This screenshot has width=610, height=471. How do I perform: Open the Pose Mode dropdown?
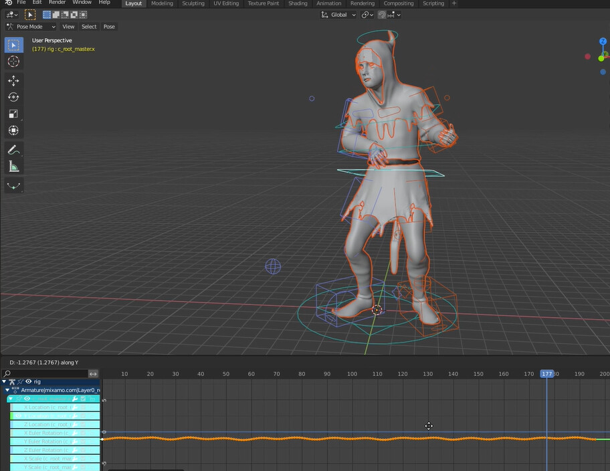[x=30, y=26]
